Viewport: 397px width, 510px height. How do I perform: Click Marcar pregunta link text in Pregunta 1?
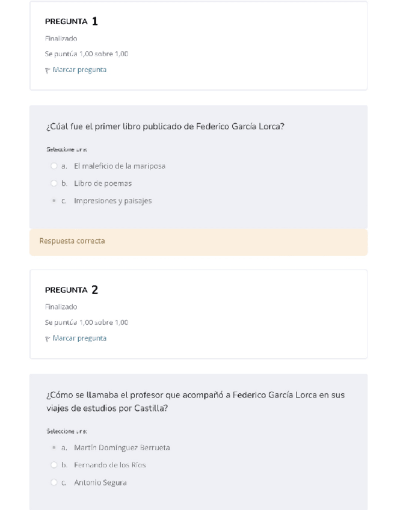(x=79, y=70)
